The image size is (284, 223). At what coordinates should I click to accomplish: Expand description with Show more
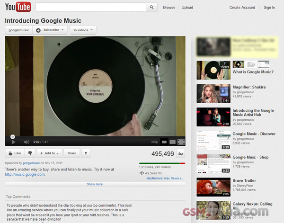pos(95,184)
